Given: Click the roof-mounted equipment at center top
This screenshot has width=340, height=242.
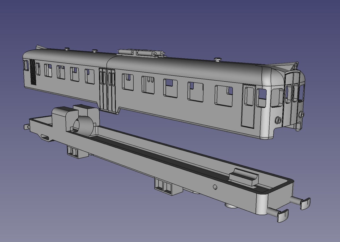Looking at the screenshot, I should 140,52.
